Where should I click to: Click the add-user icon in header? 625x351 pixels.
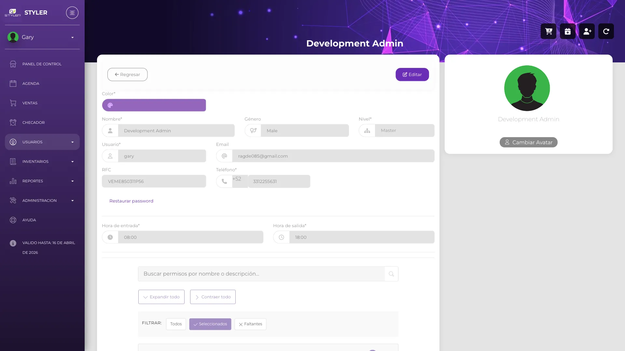pyautogui.click(x=587, y=31)
